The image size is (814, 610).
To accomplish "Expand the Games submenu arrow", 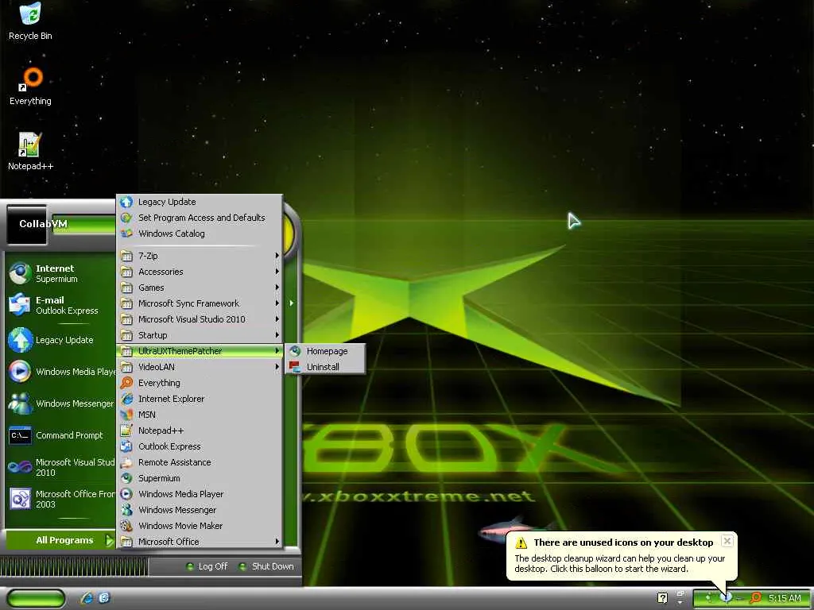I will point(277,288).
